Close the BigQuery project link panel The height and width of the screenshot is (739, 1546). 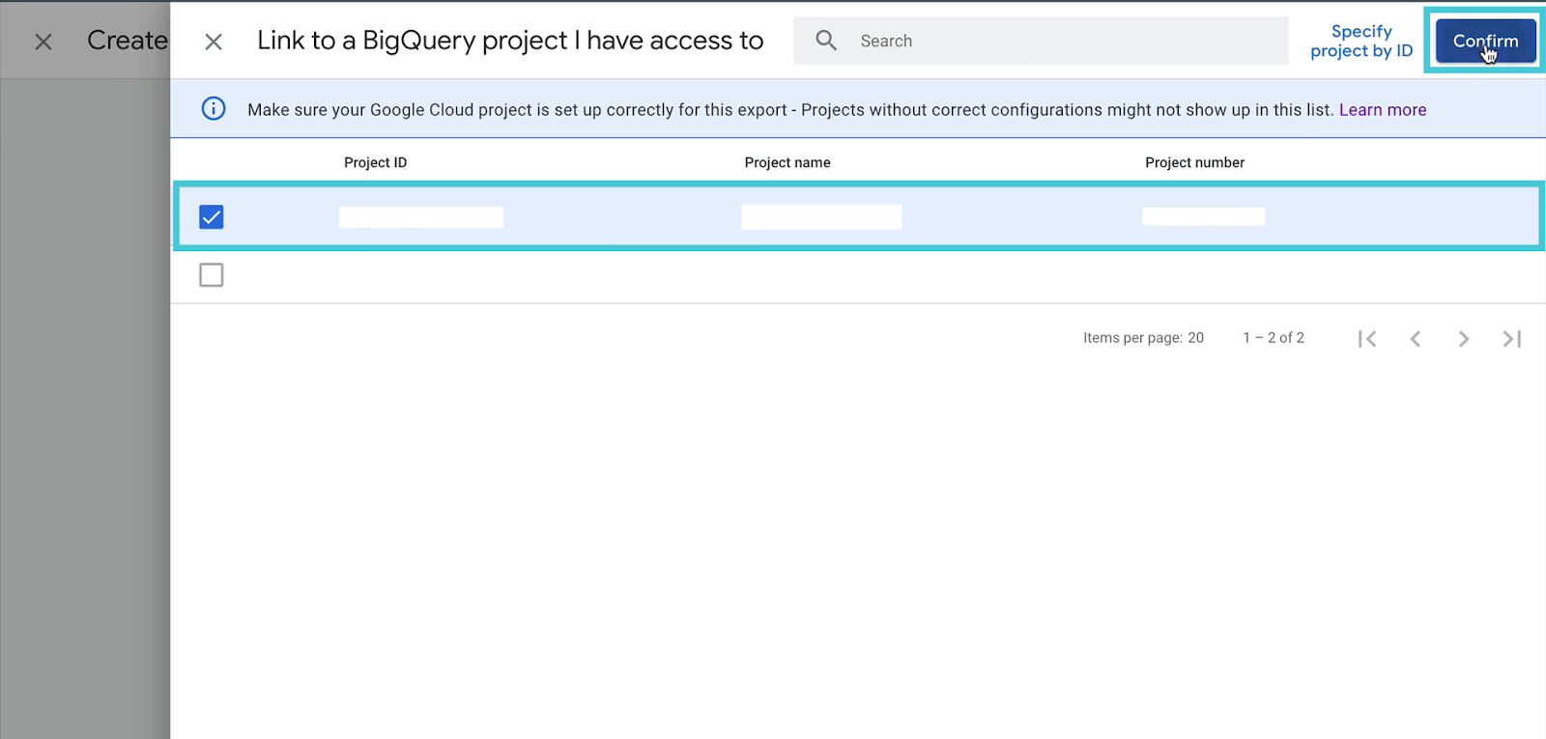coord(214,42)
